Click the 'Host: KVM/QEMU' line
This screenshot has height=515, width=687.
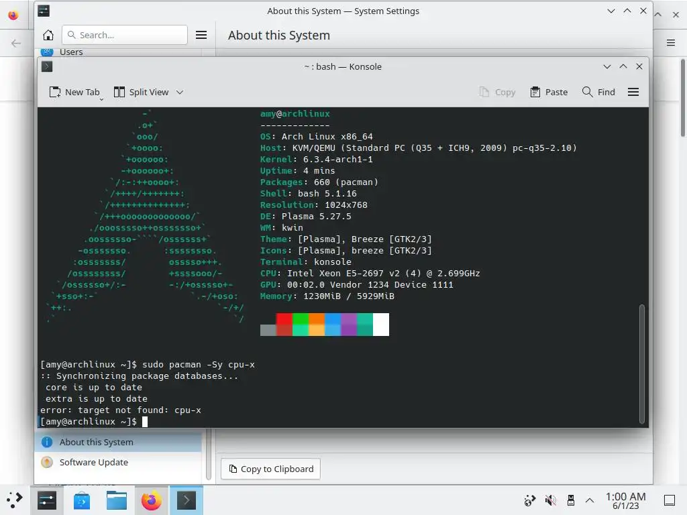[419, 148]
